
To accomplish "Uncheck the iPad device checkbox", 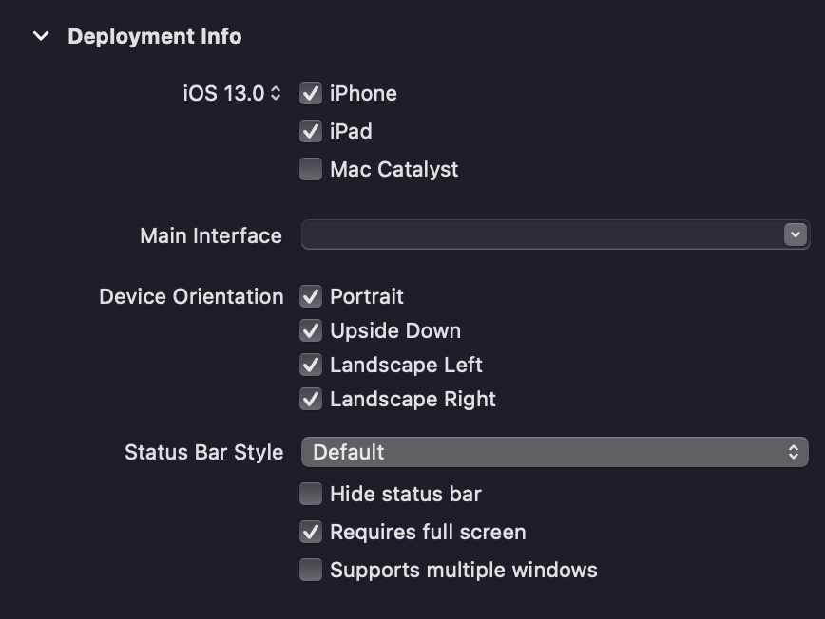I will click(311, 131).
